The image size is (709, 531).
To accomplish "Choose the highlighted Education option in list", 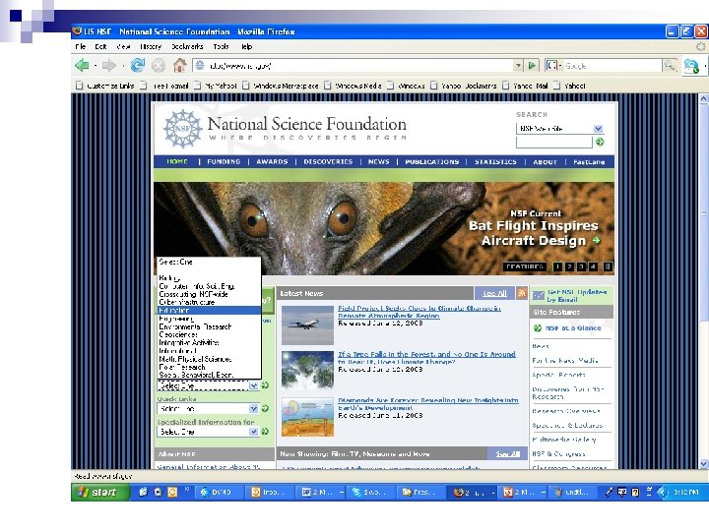I will click(209, 310).
